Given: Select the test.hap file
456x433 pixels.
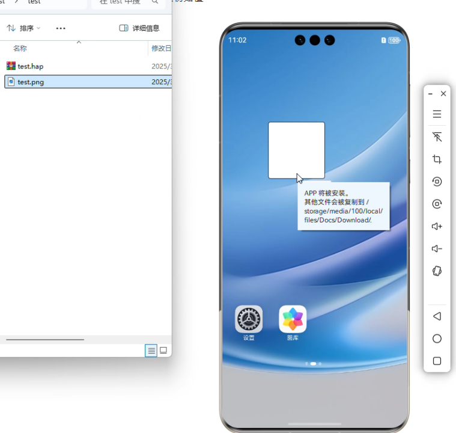Looking at the screenshot, I should [x=30, y=66].
